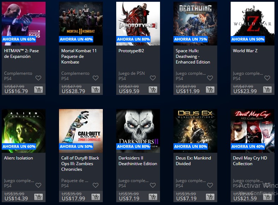Toggle wishlist heart for Alien: Isolation

tap(38, 185)
